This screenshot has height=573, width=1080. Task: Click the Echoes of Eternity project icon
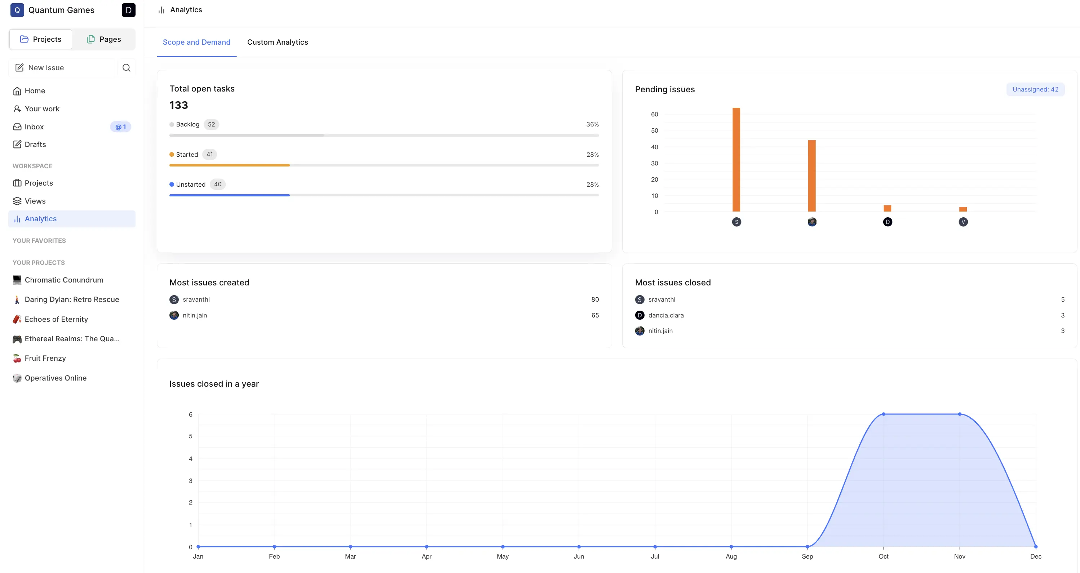(17, 319)
